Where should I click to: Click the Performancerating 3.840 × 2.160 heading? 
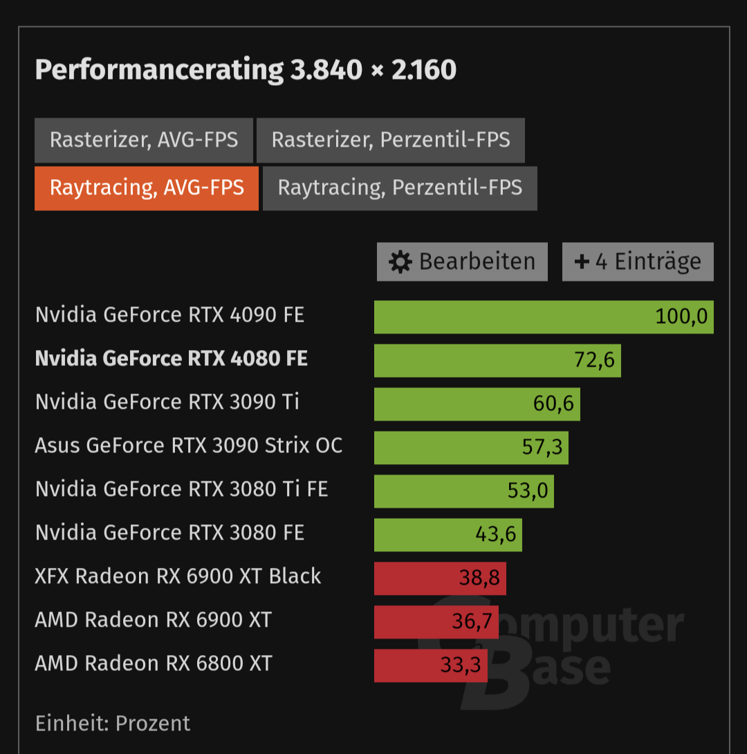(x=246, y=70)
